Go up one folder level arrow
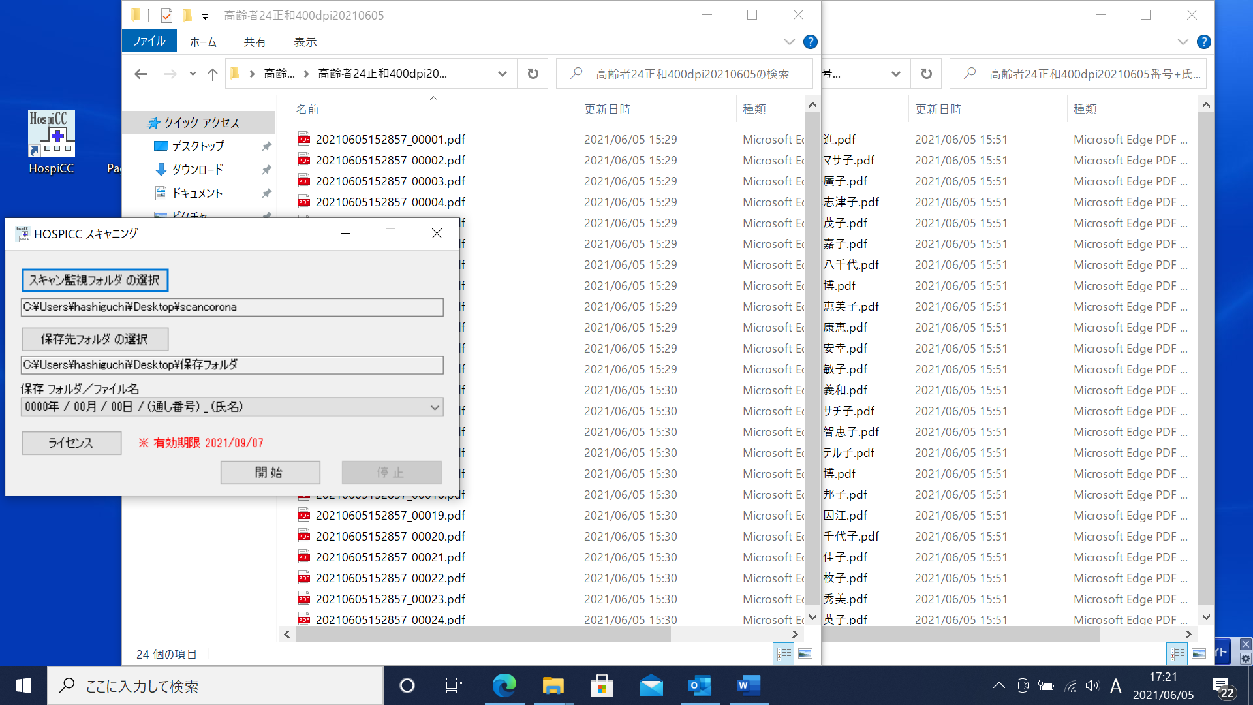 (x=212, y=74)
